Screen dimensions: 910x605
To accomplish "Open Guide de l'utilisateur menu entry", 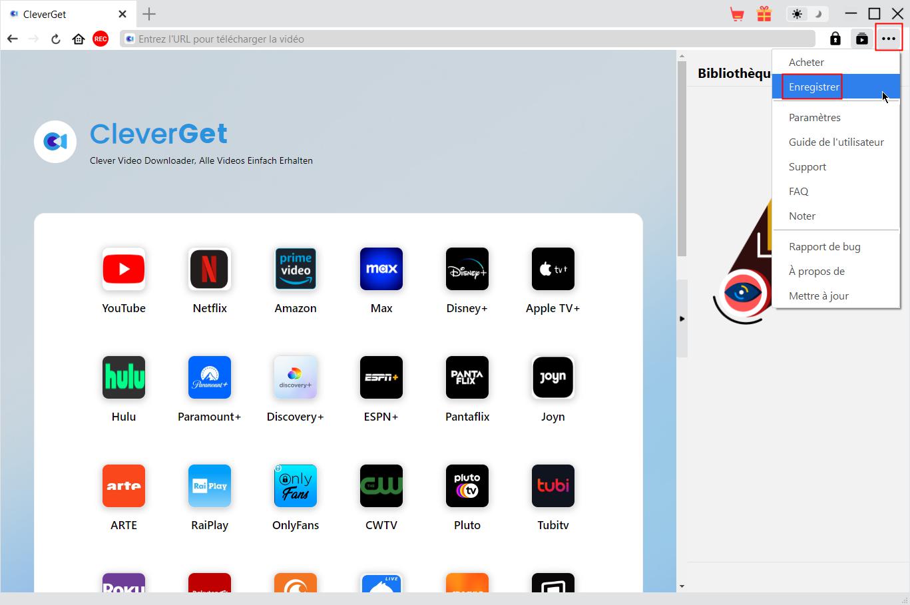I will (x=836, y=142).
